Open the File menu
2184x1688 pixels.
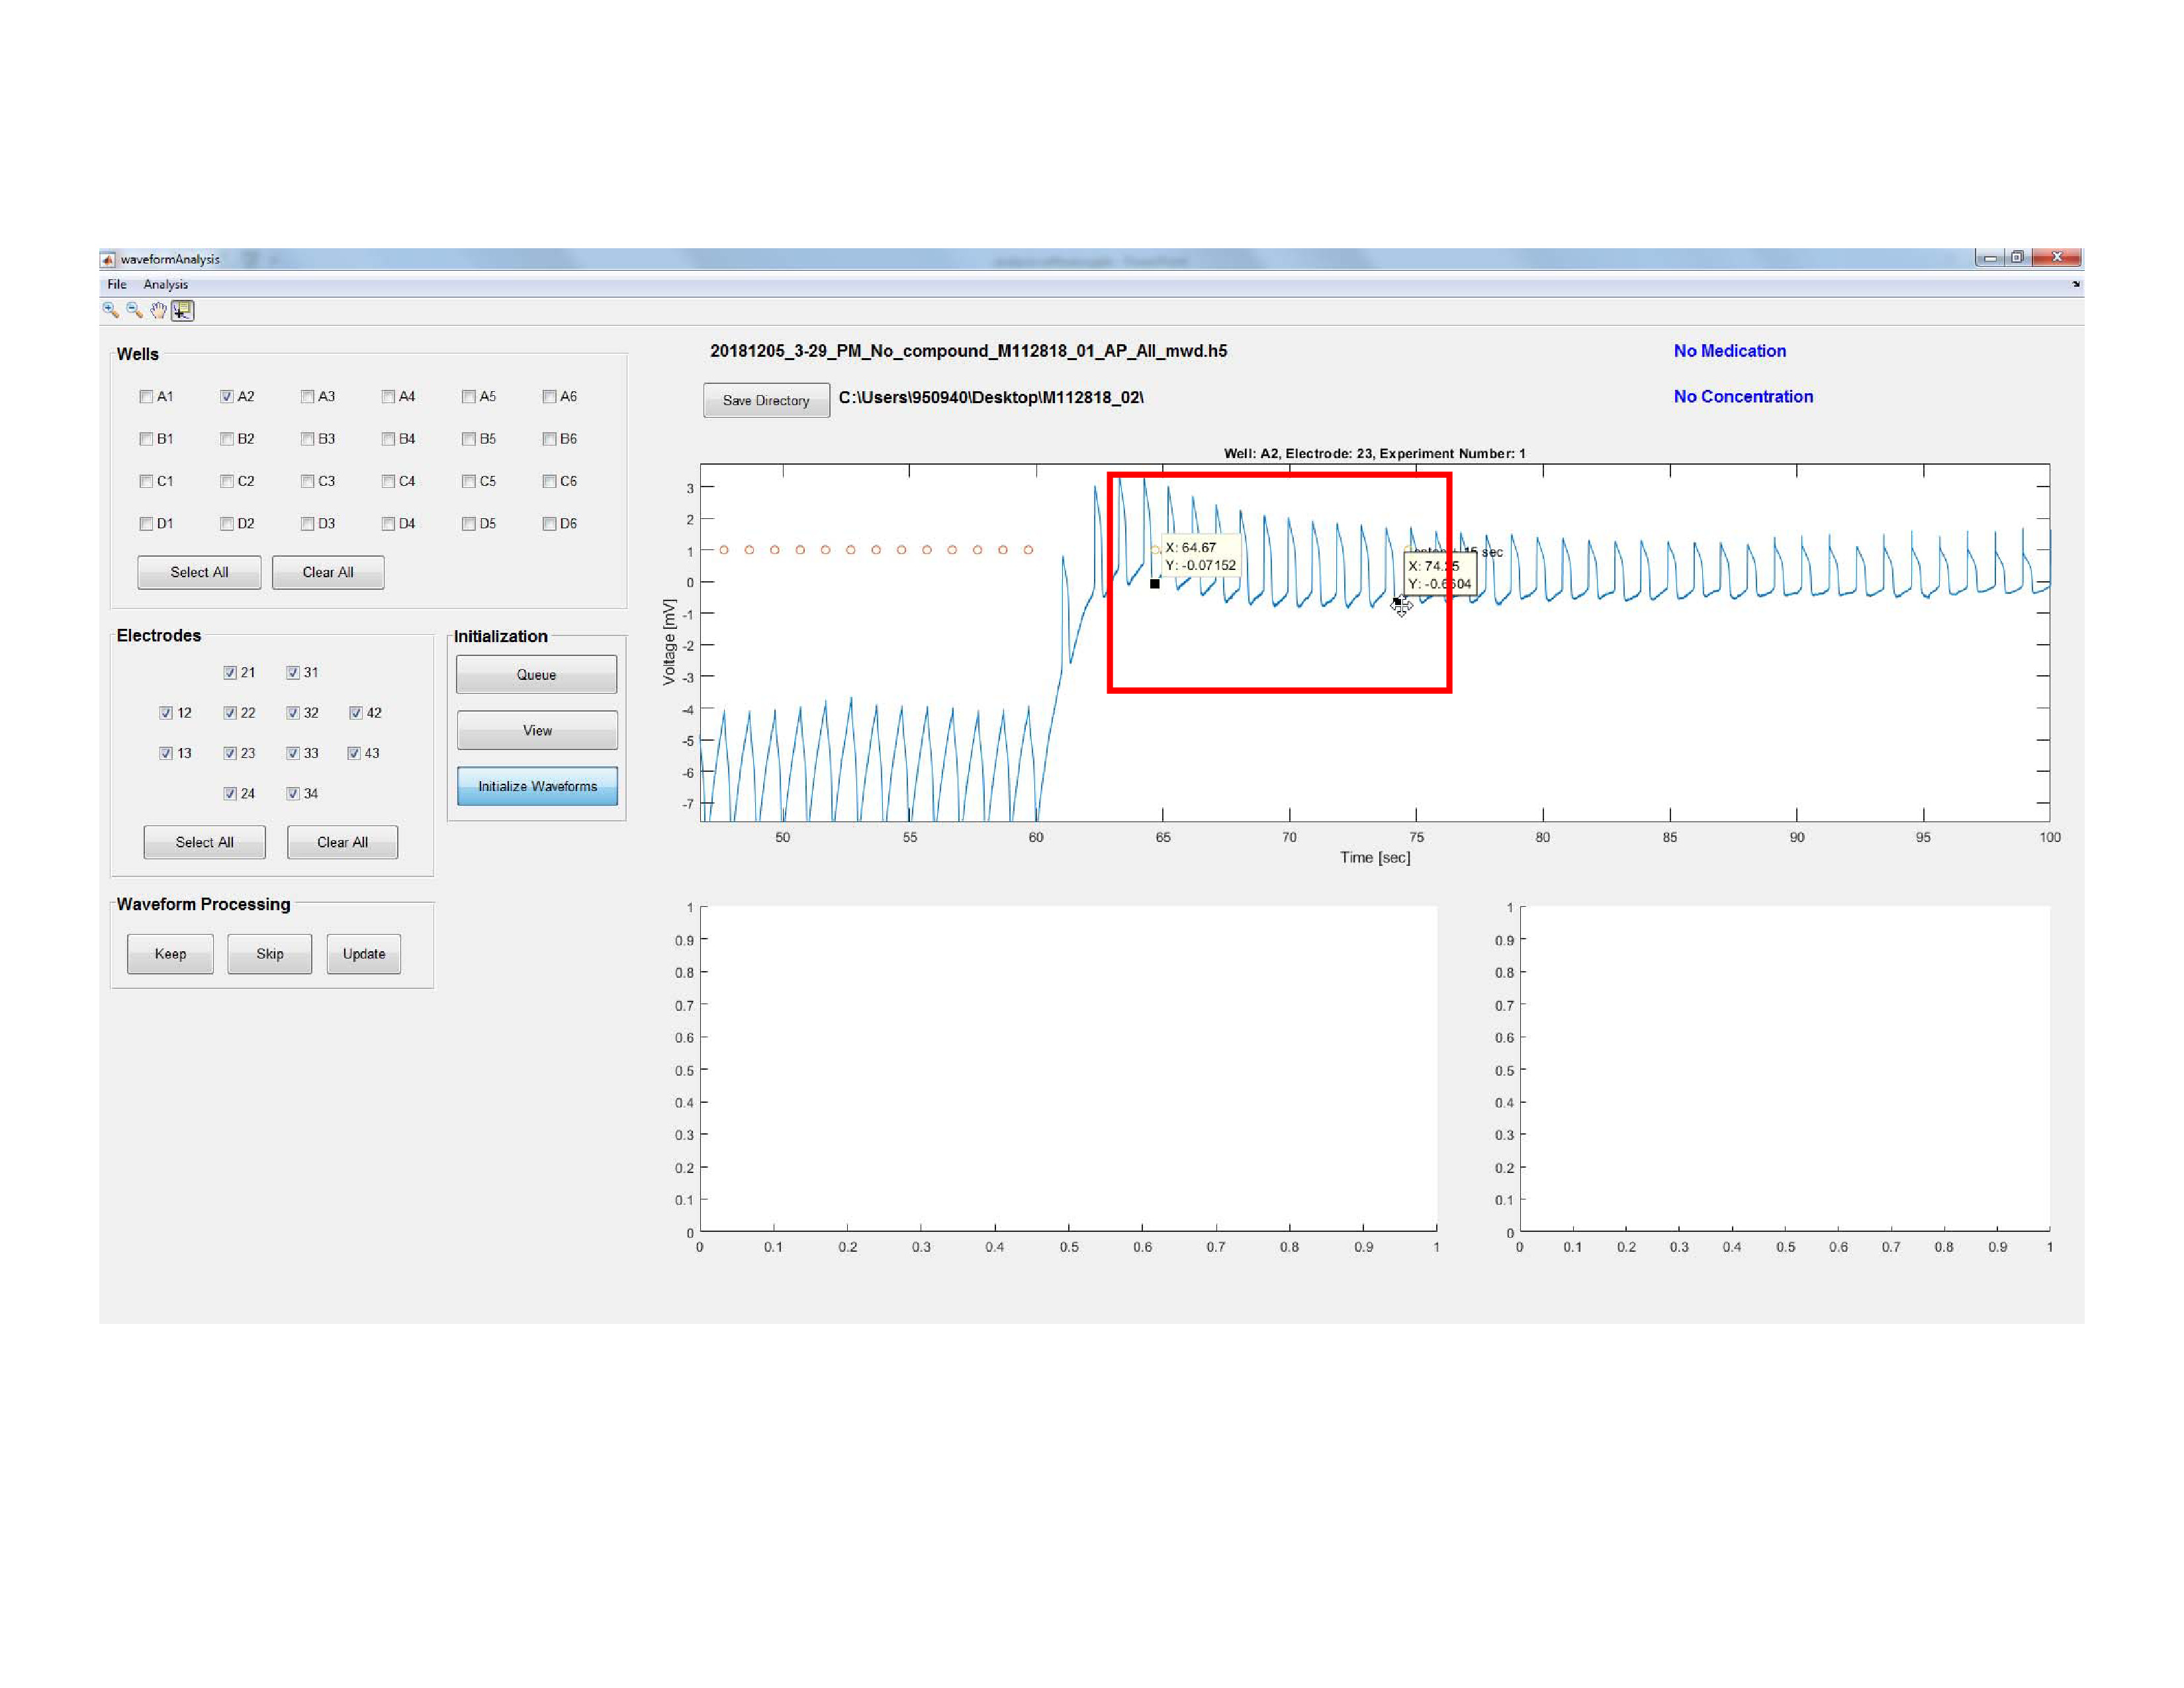(117, 285)
